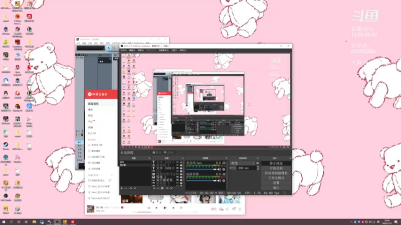Play the song in NetEase Cloud Music

[165, 208]
